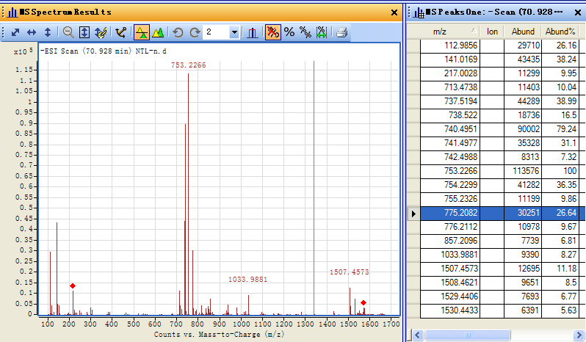Close the MS Peaks One panel
Image resolution: width=586 pixels, height=342 pixels.
pyautogui.click(x=578, y=12)
